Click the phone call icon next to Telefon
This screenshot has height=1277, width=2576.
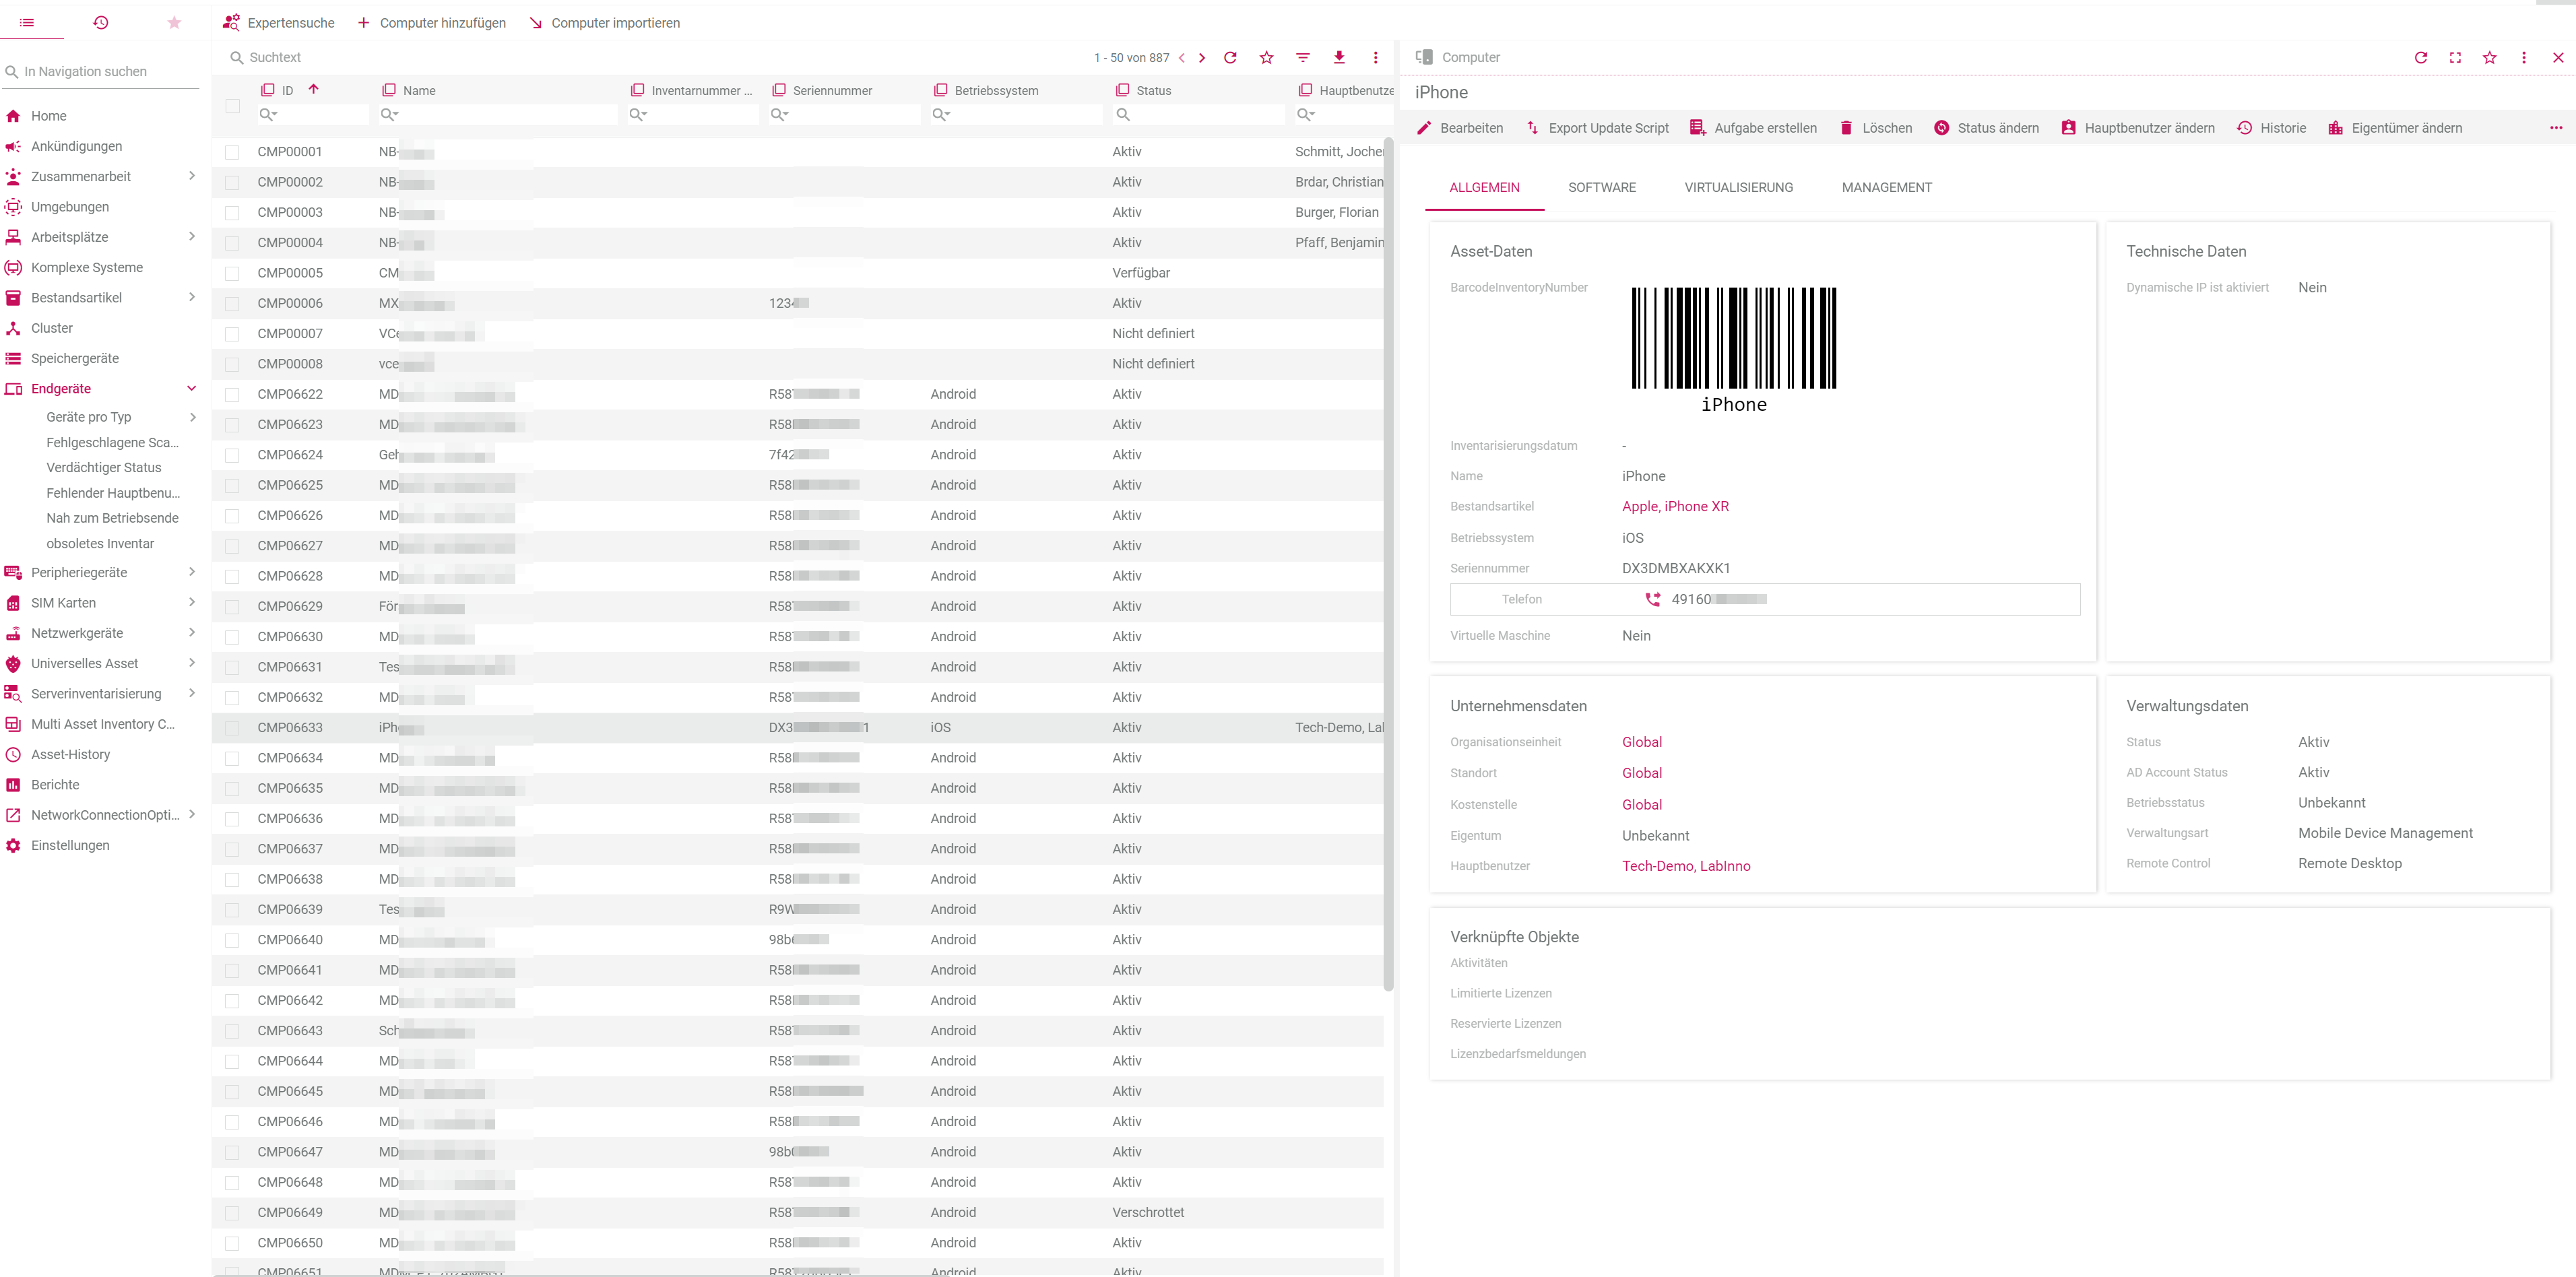coord(1652,599)
